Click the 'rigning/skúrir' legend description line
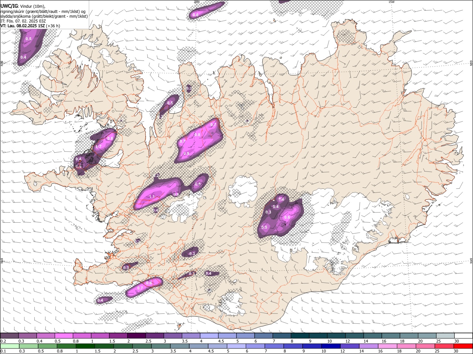The width and height of the screenshot is (473, 354). (x=43, y=11)
